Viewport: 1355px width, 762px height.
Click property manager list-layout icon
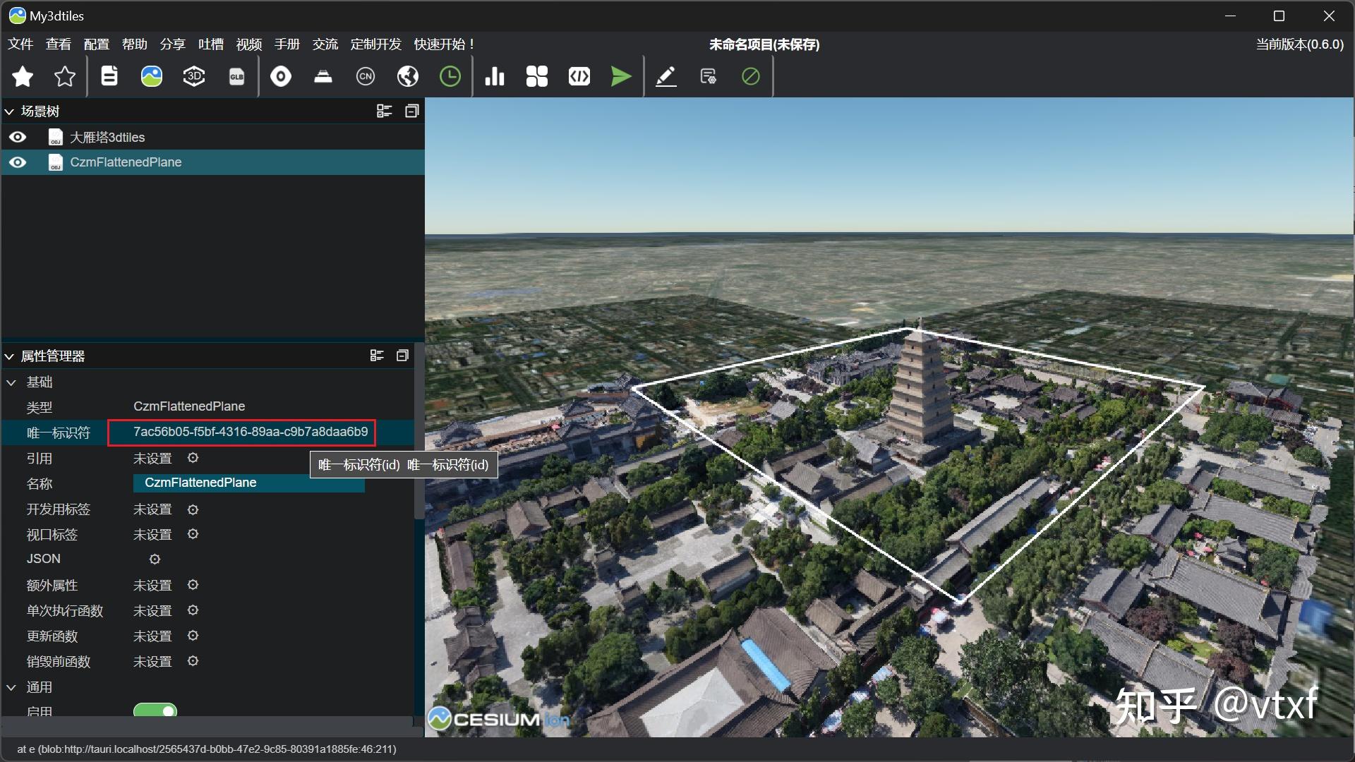pos(377,356)
